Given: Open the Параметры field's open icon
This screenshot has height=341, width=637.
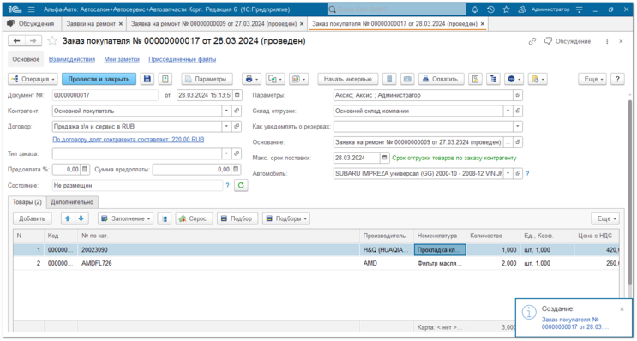Looking at the screenshot, I should (x=518, y=95).
